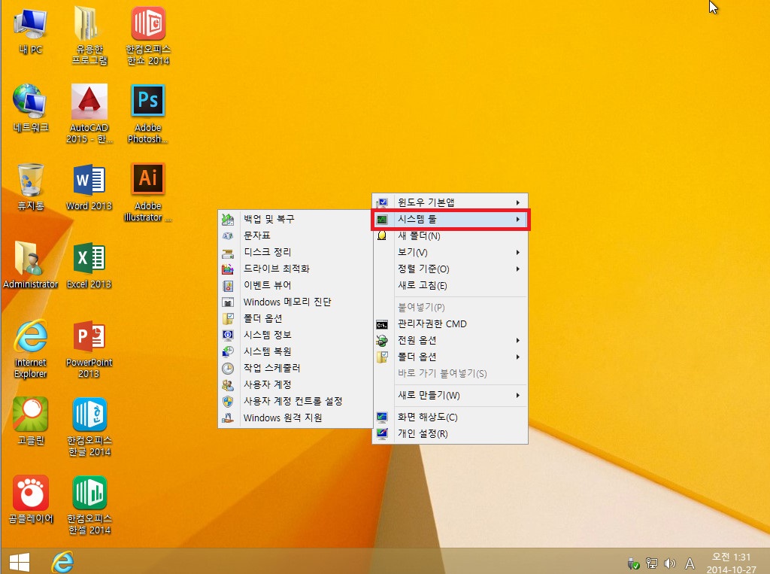Launch PowerPoint 2013 desktop icon

89,349
